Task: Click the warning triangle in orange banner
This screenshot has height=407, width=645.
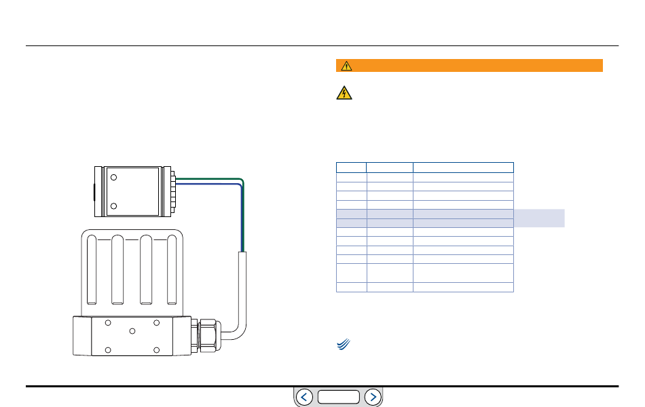Action: click(x=346, y=66)
